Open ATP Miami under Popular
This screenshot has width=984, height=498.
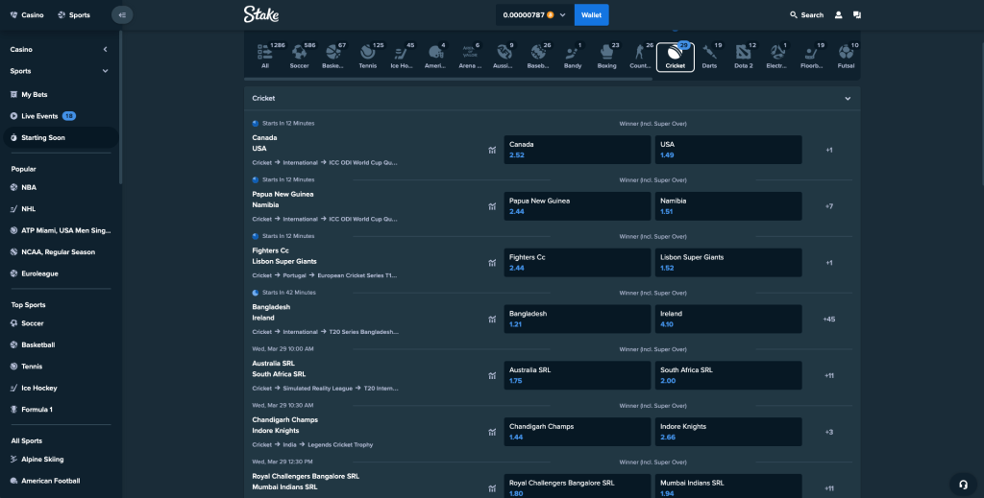click(61, 230)
